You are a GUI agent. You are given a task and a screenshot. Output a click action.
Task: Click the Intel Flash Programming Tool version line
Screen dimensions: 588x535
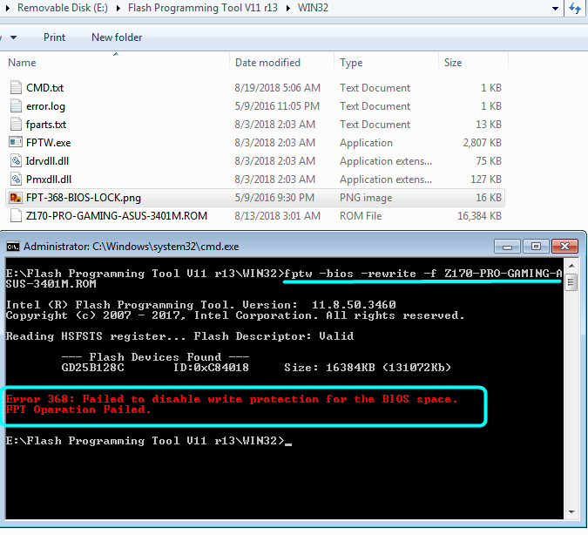click(x=200, y=305)
